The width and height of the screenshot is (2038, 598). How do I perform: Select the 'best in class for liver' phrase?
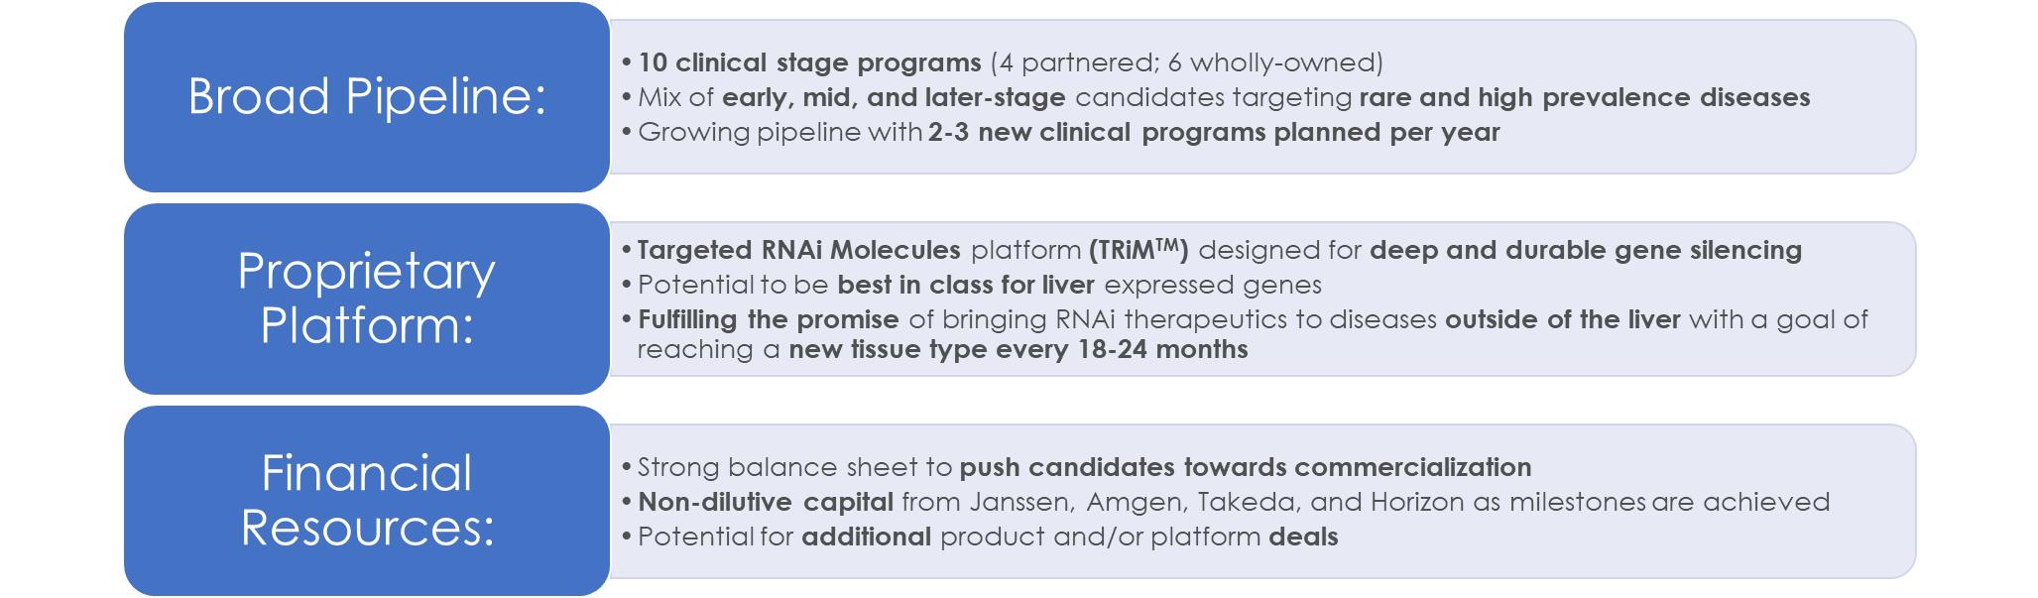click(965, 285)
